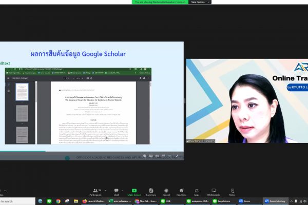
Task: Switch to the Excel workbook on taskbar
Action: point(120,201)
